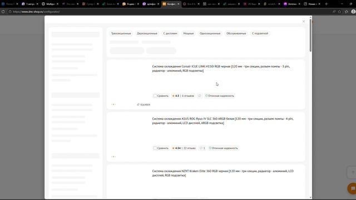The height and width of the screenshot is (200, 356).
Task: Tick the Сравнить checkbox for ASUS ROG Ryuo
Action: (155, 148)
